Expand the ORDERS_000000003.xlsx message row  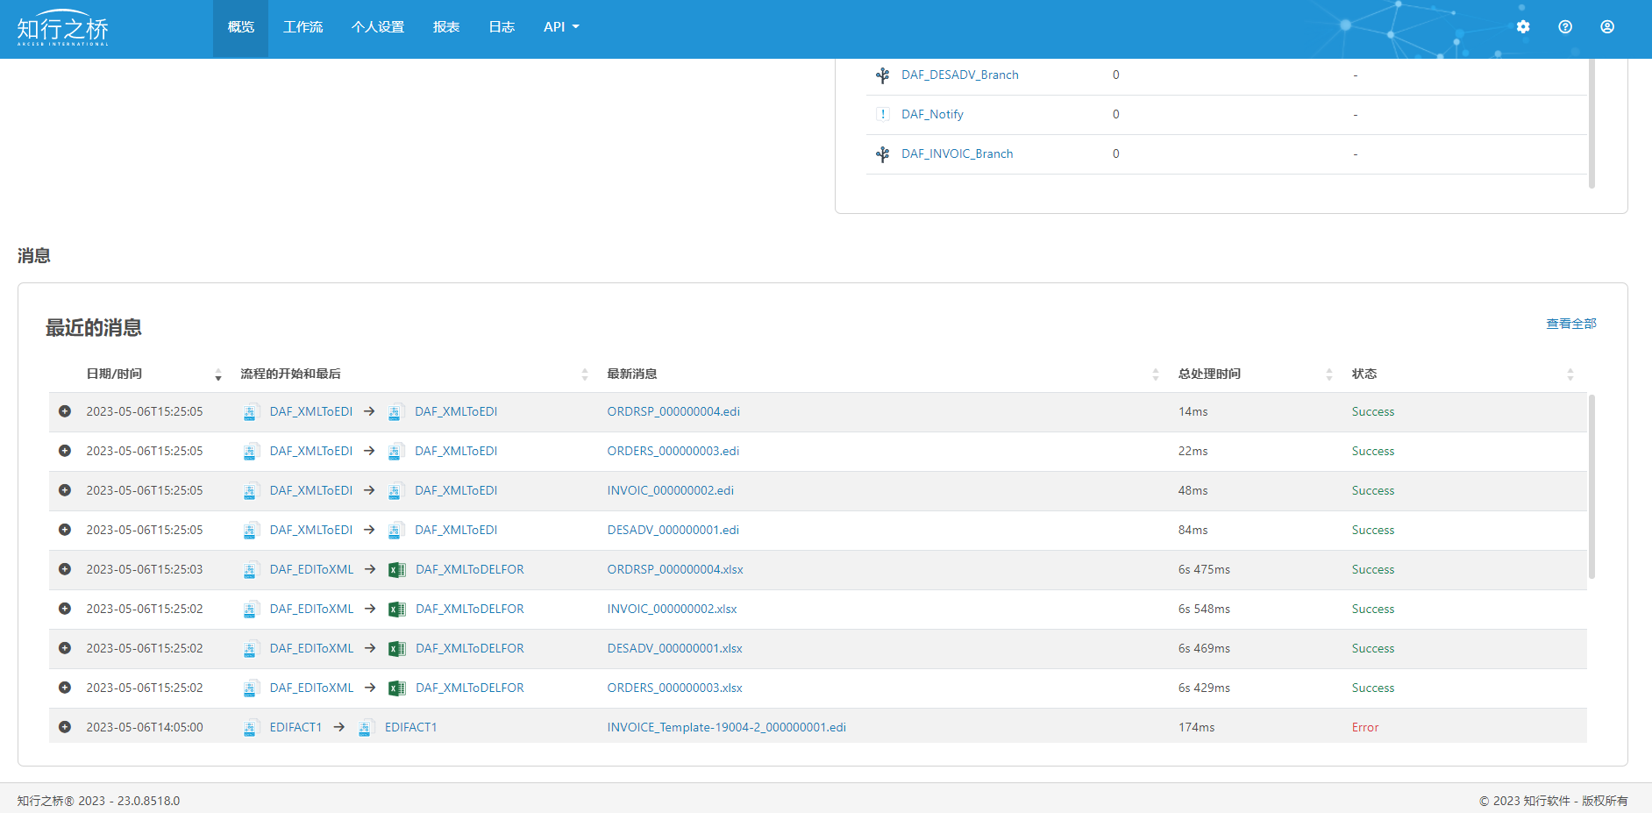coord(65,688)
